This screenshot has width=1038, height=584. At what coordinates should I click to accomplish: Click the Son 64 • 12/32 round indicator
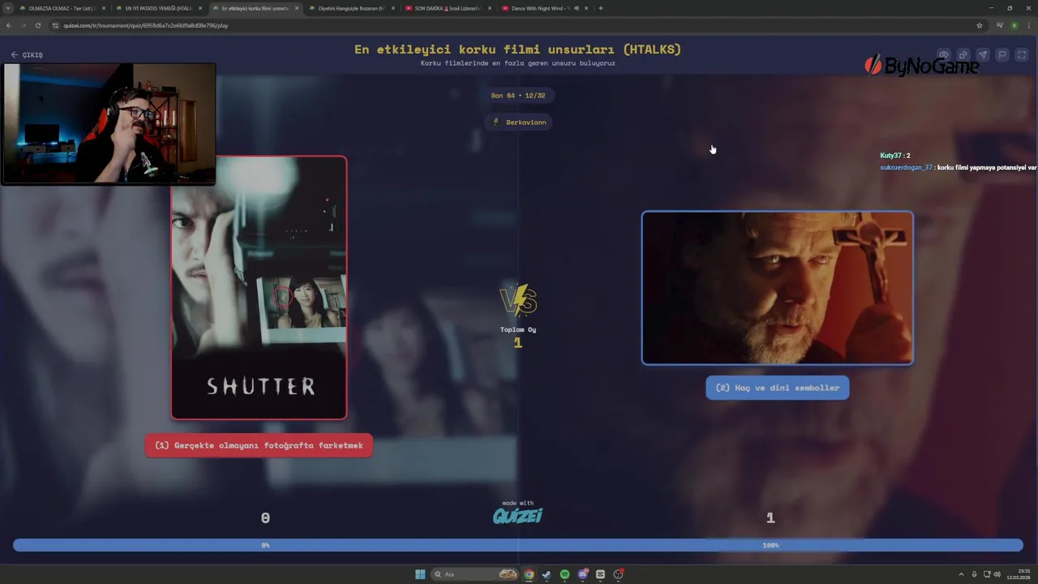pos(518,96)
